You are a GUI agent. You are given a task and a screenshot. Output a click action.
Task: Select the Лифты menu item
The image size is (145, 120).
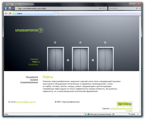point(35,62)
